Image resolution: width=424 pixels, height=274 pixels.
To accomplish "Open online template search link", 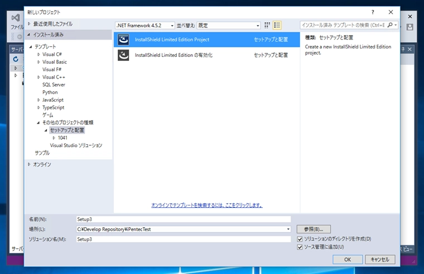I will (x=207, y=205).
